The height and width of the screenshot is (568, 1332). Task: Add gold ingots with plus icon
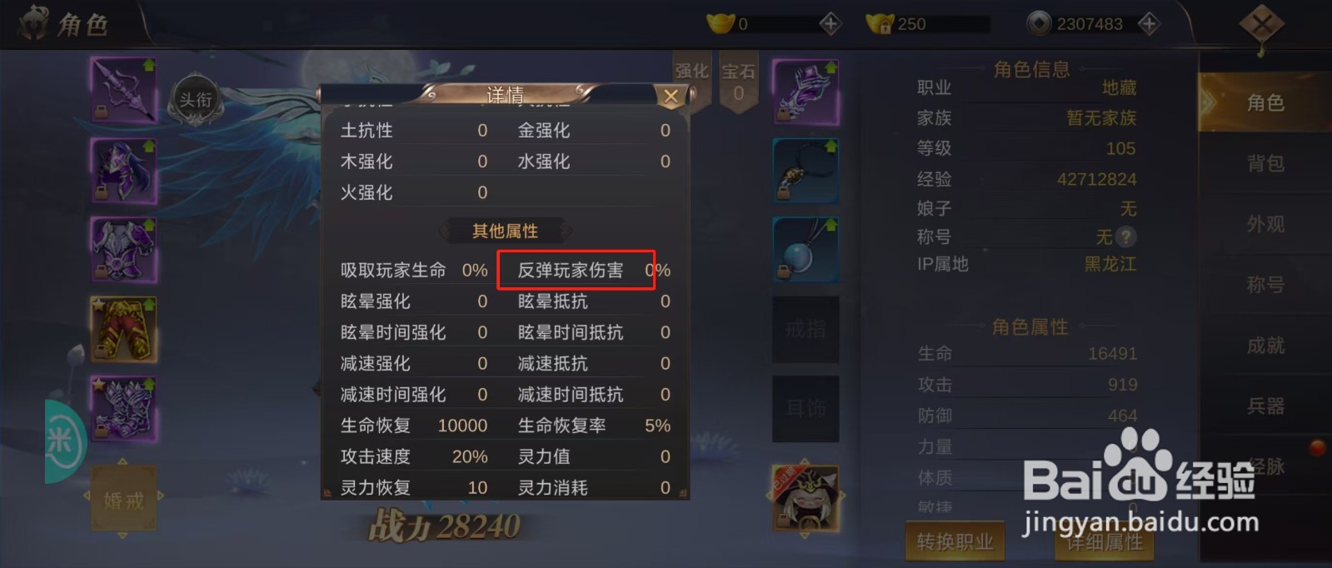coord(831,24)
